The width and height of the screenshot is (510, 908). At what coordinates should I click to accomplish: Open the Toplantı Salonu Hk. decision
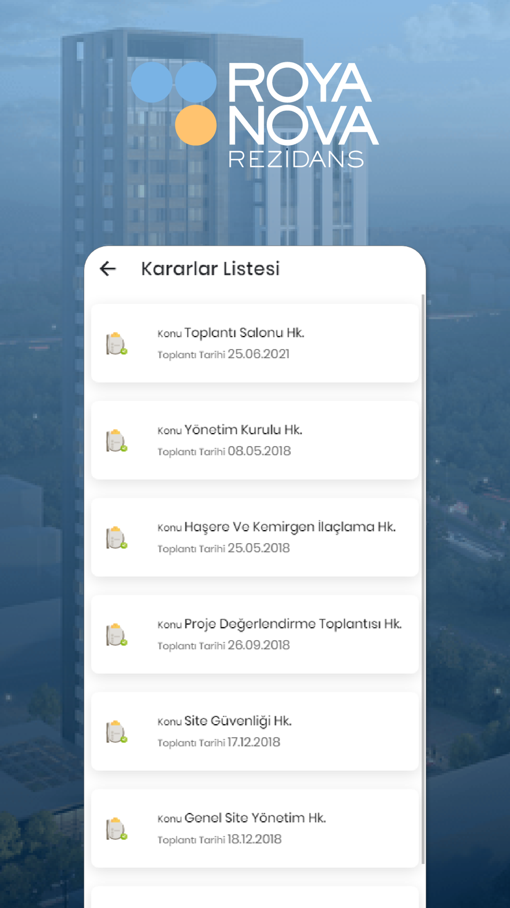coord(254,343)
